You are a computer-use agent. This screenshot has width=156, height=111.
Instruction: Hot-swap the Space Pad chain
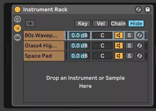pos(140,56)
